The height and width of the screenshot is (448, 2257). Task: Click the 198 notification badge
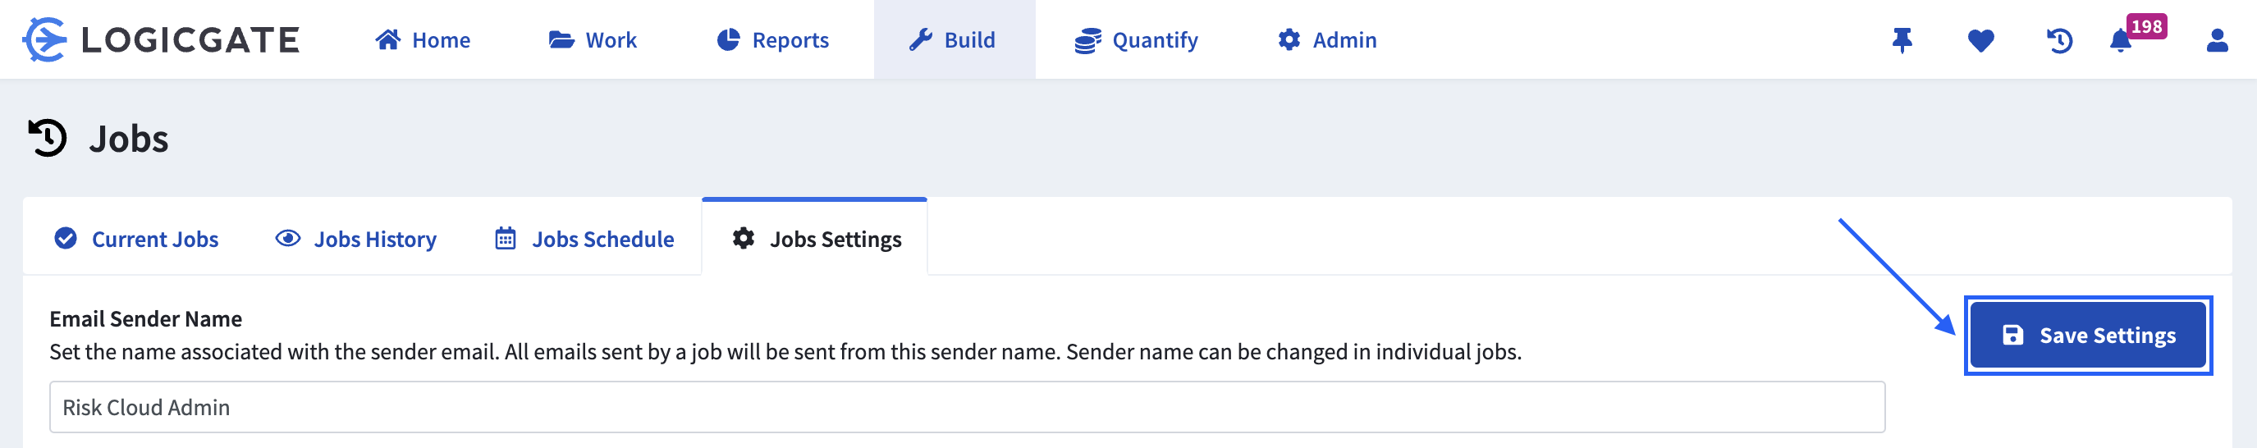[2145, 26]
